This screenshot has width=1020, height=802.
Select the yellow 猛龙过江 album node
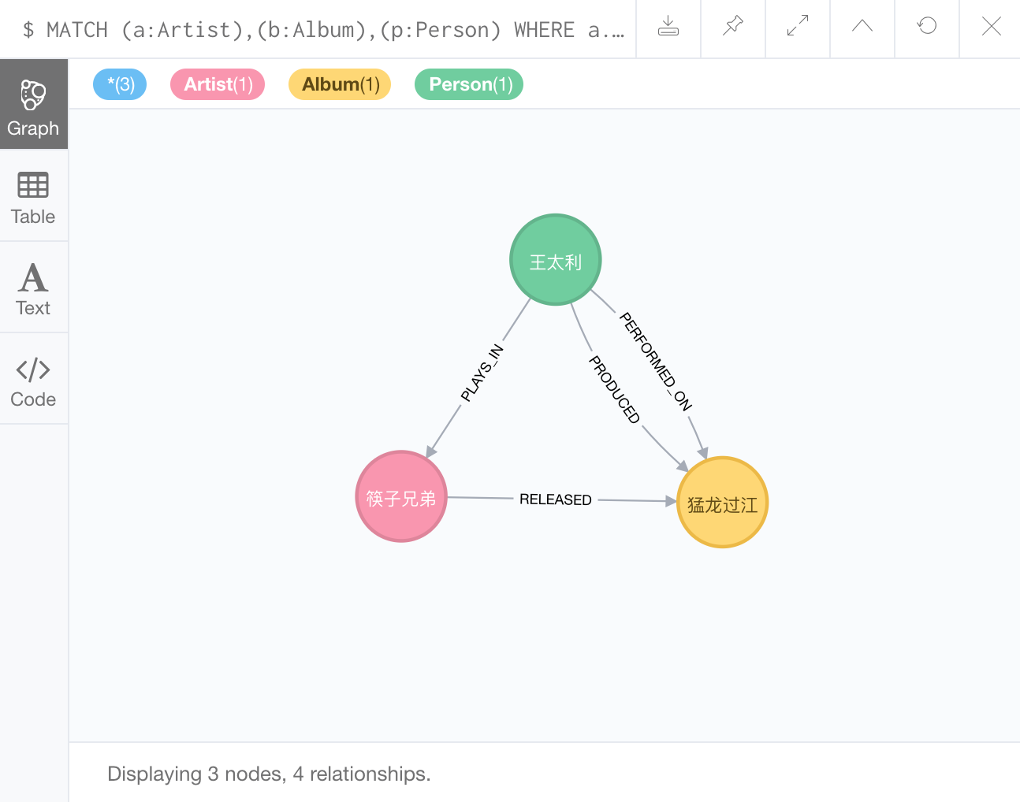coord(722,503)
